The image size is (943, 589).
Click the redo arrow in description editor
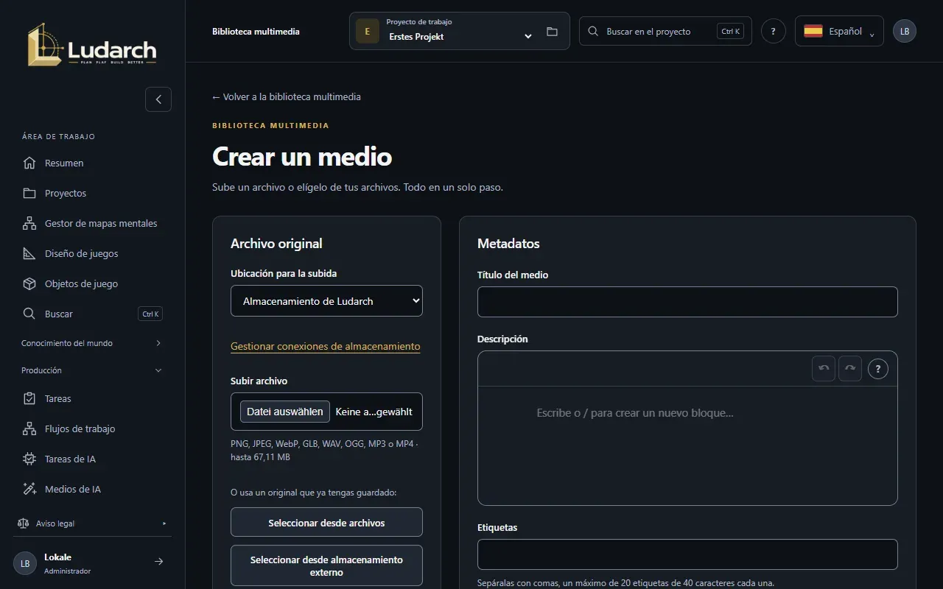tap(849, 368)
